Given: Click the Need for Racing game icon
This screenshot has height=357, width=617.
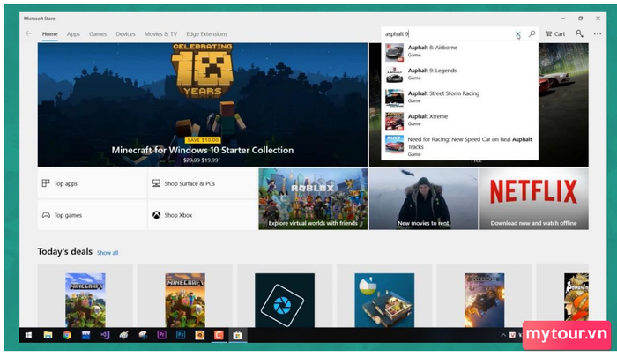Looking at the screenshot, I should (x=394, y=144).
